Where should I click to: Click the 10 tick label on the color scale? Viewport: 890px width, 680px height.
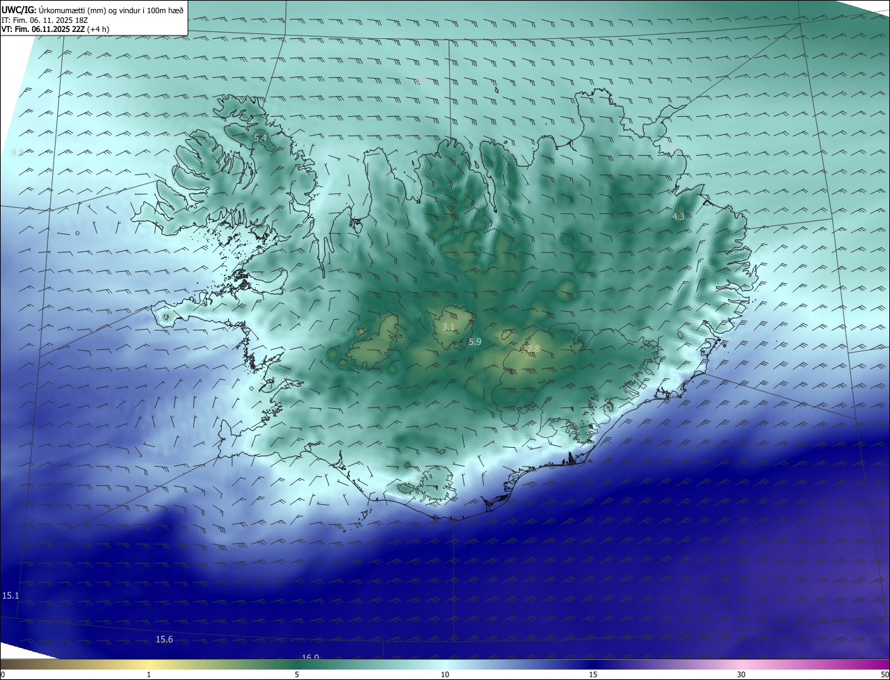[x=445, y=674]
